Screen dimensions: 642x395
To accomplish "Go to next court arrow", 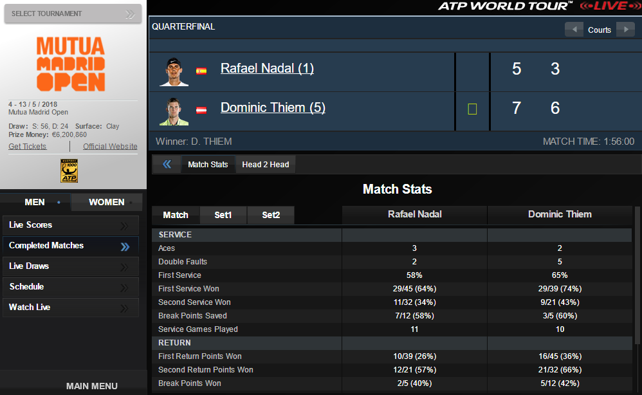I will pos(625,30).
